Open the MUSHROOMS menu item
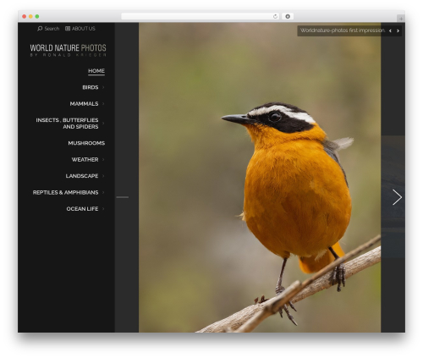The height and width of the screenshot is (358, 423). (86, 143)
